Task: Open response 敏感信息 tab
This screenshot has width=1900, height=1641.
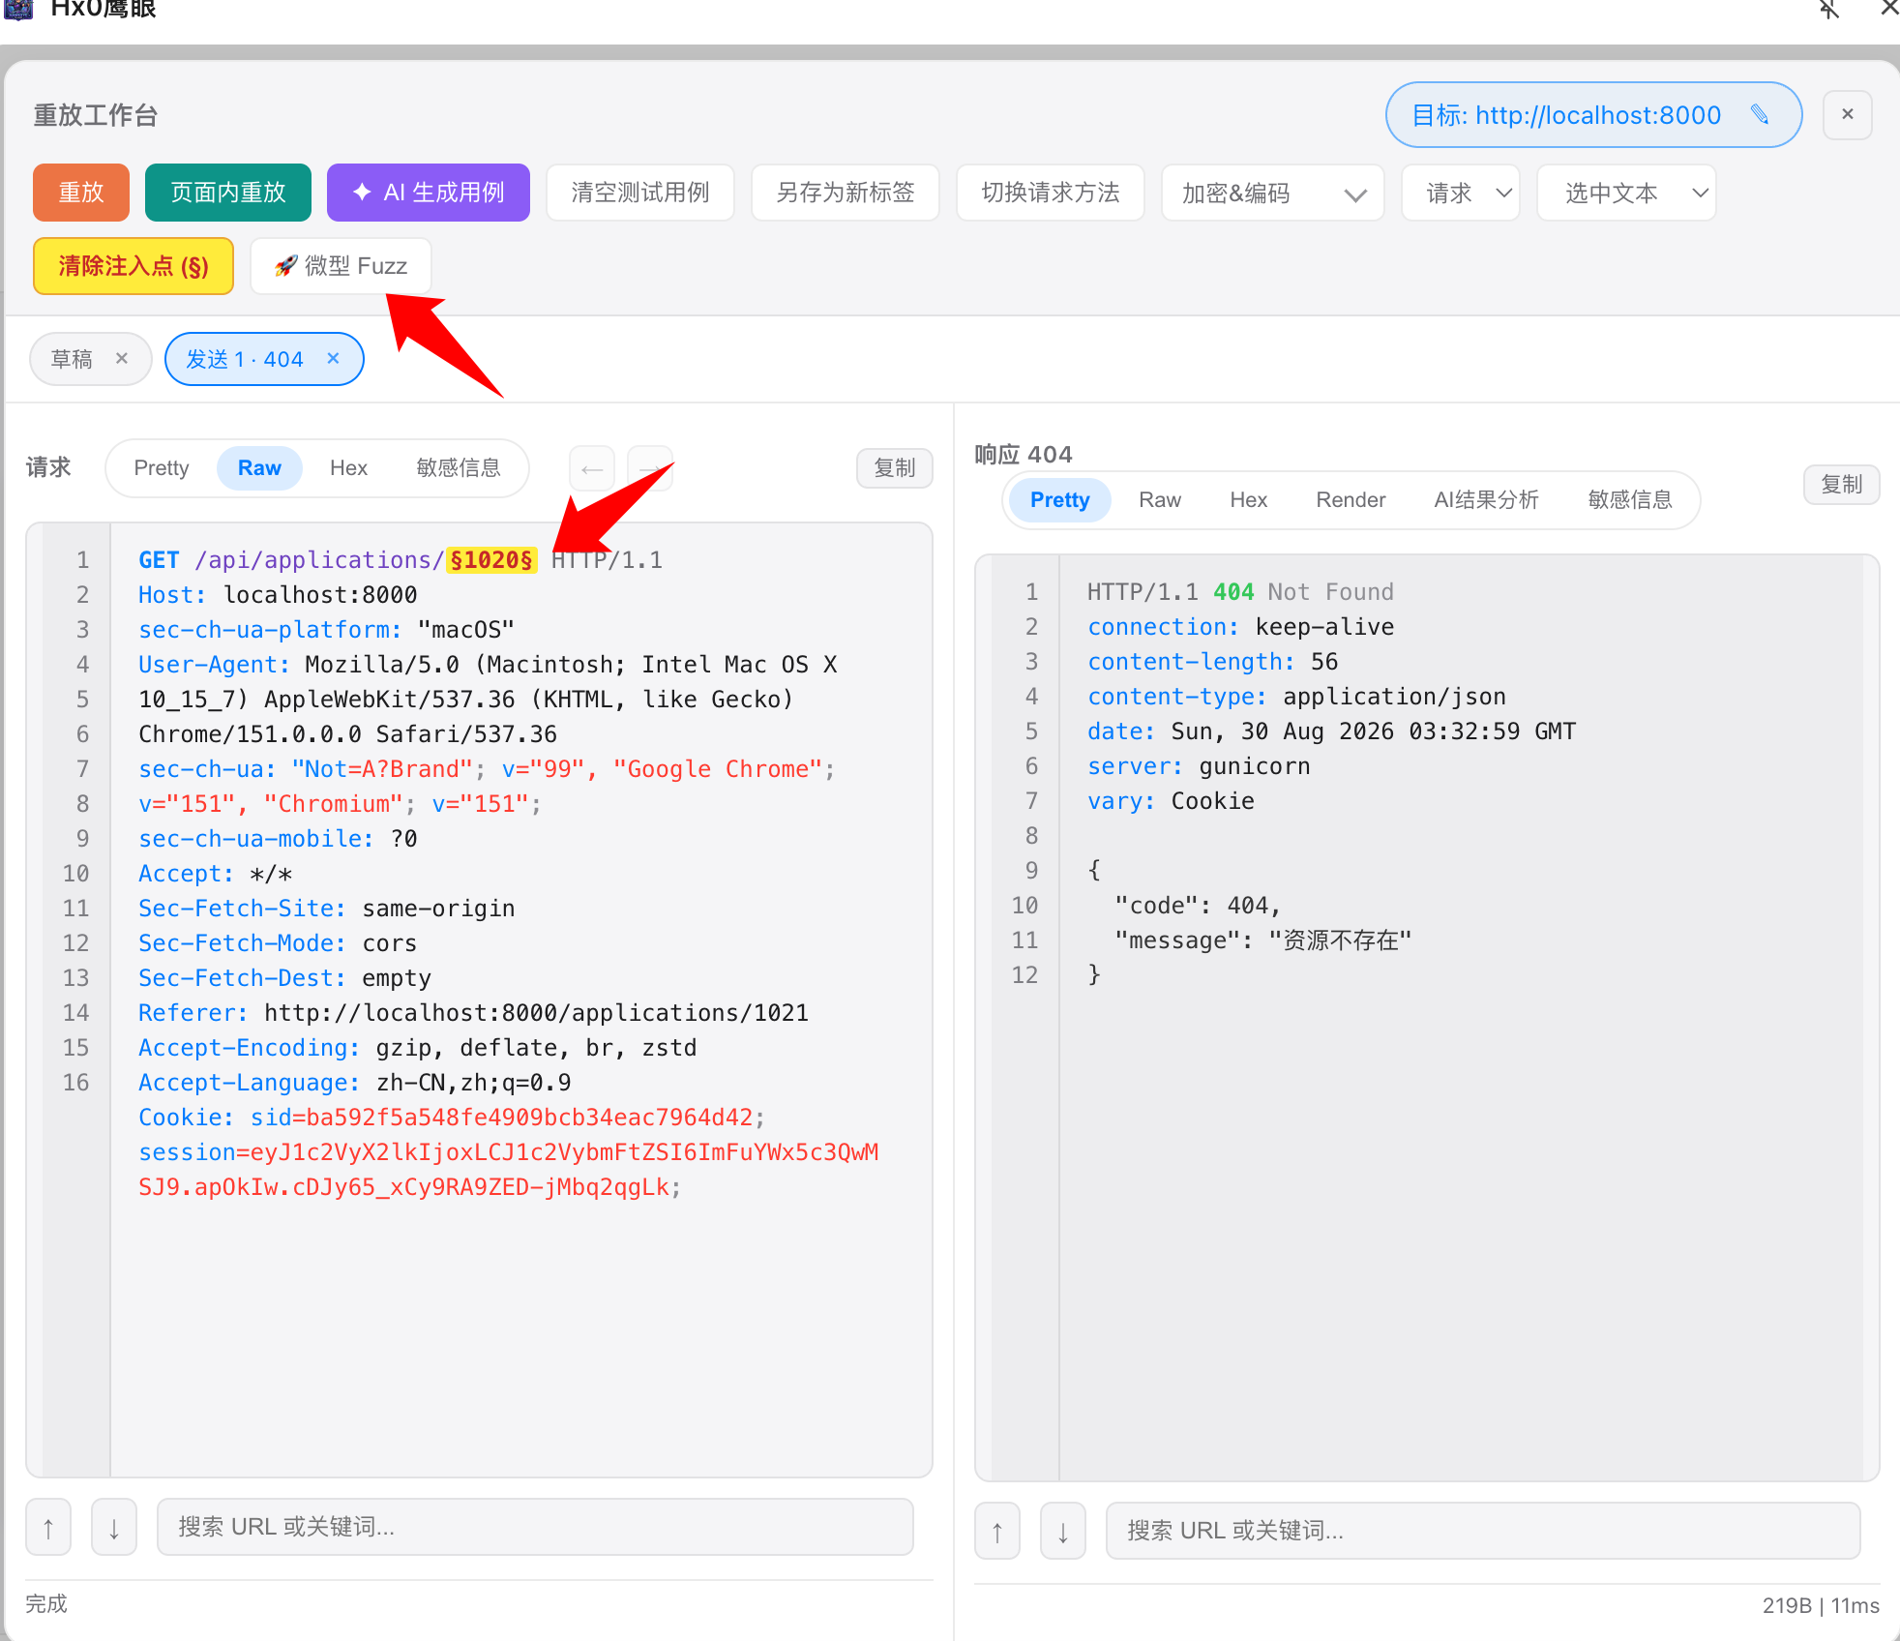Action: [1630, 500]
